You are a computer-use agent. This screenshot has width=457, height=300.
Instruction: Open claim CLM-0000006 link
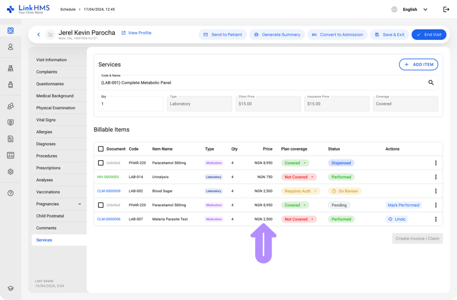(109, 219)
